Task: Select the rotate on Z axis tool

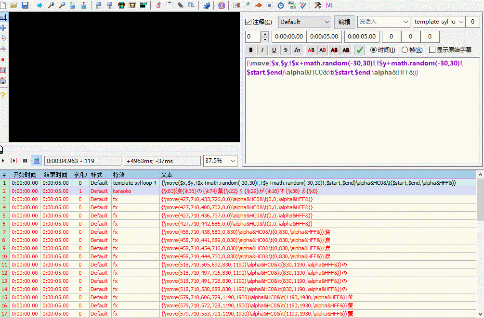Action: click(x=3, y=38)
